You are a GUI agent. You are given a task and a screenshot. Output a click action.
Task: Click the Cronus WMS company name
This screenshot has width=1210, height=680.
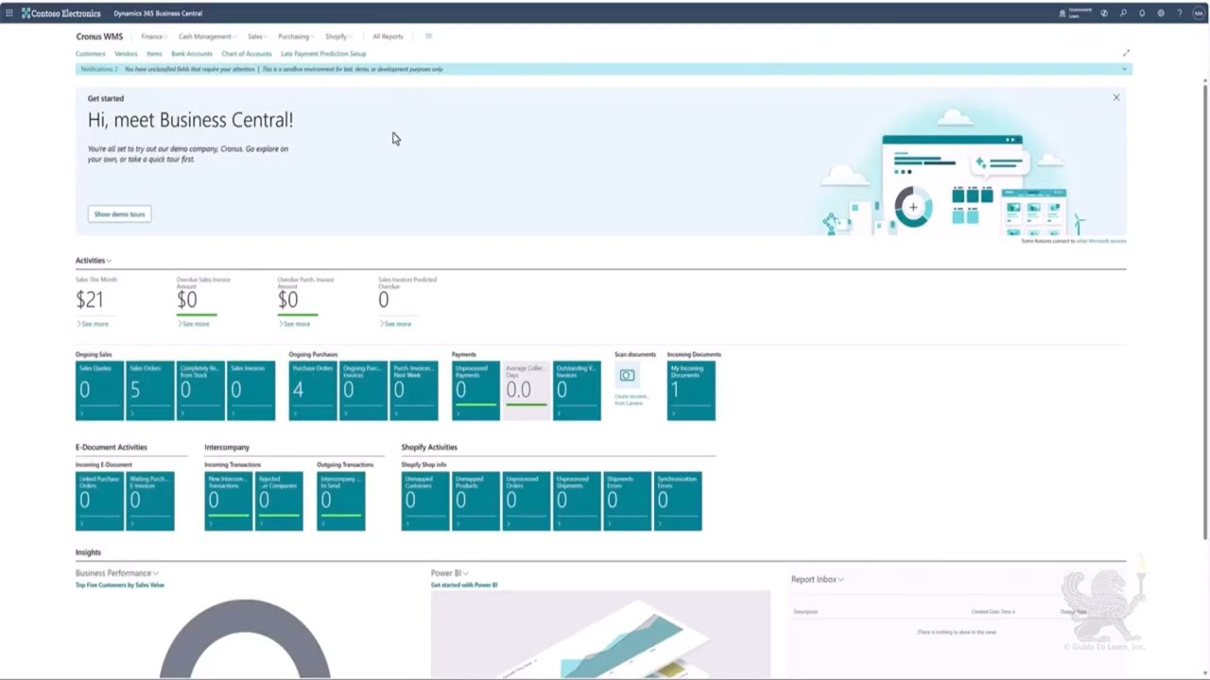(99, 36)
